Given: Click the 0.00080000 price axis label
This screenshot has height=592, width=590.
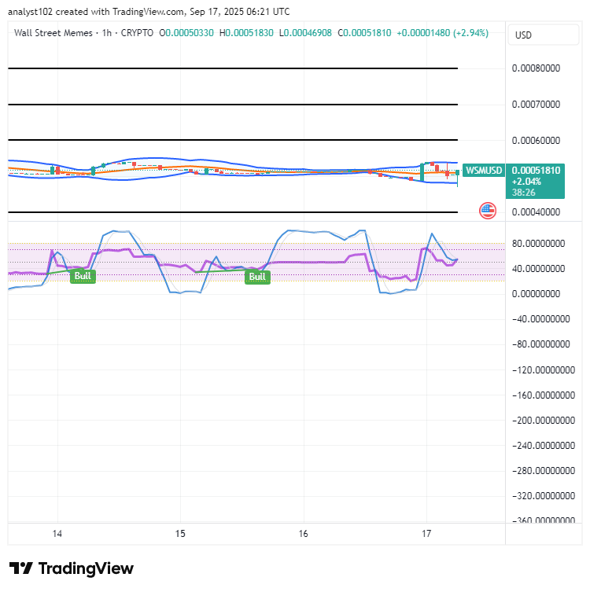Looking at the screenshot, I should click(536, 68).
